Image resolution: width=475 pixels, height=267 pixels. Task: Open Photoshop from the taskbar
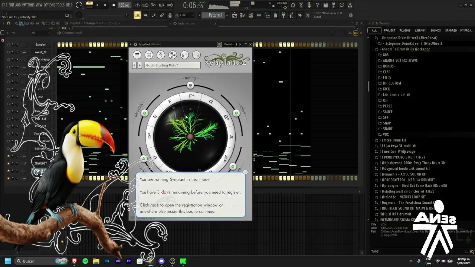tap(107, 261)
